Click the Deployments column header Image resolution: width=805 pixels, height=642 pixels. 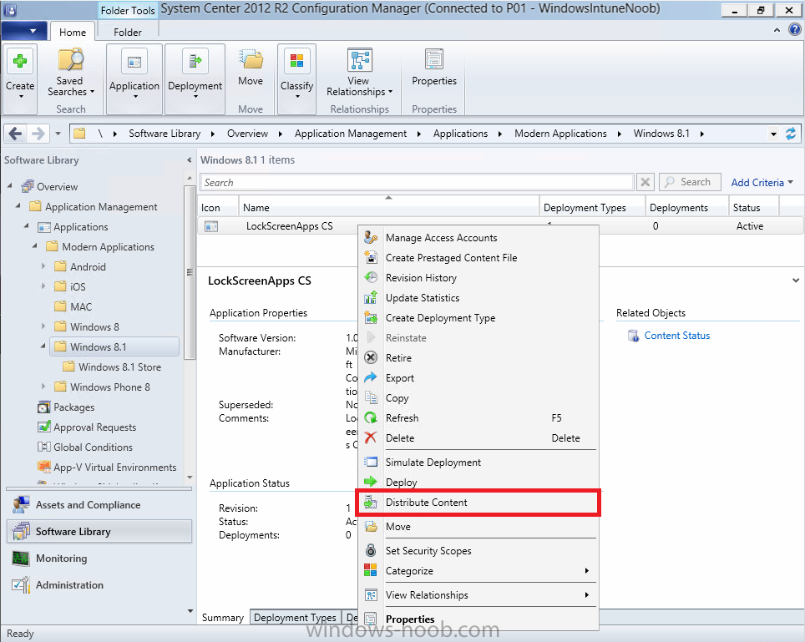coord(686,207)
